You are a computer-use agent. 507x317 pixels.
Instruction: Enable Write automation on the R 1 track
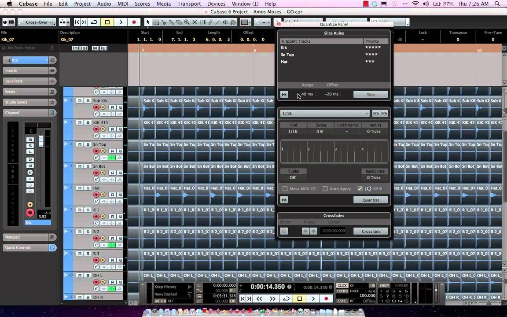tap(120, 217)
